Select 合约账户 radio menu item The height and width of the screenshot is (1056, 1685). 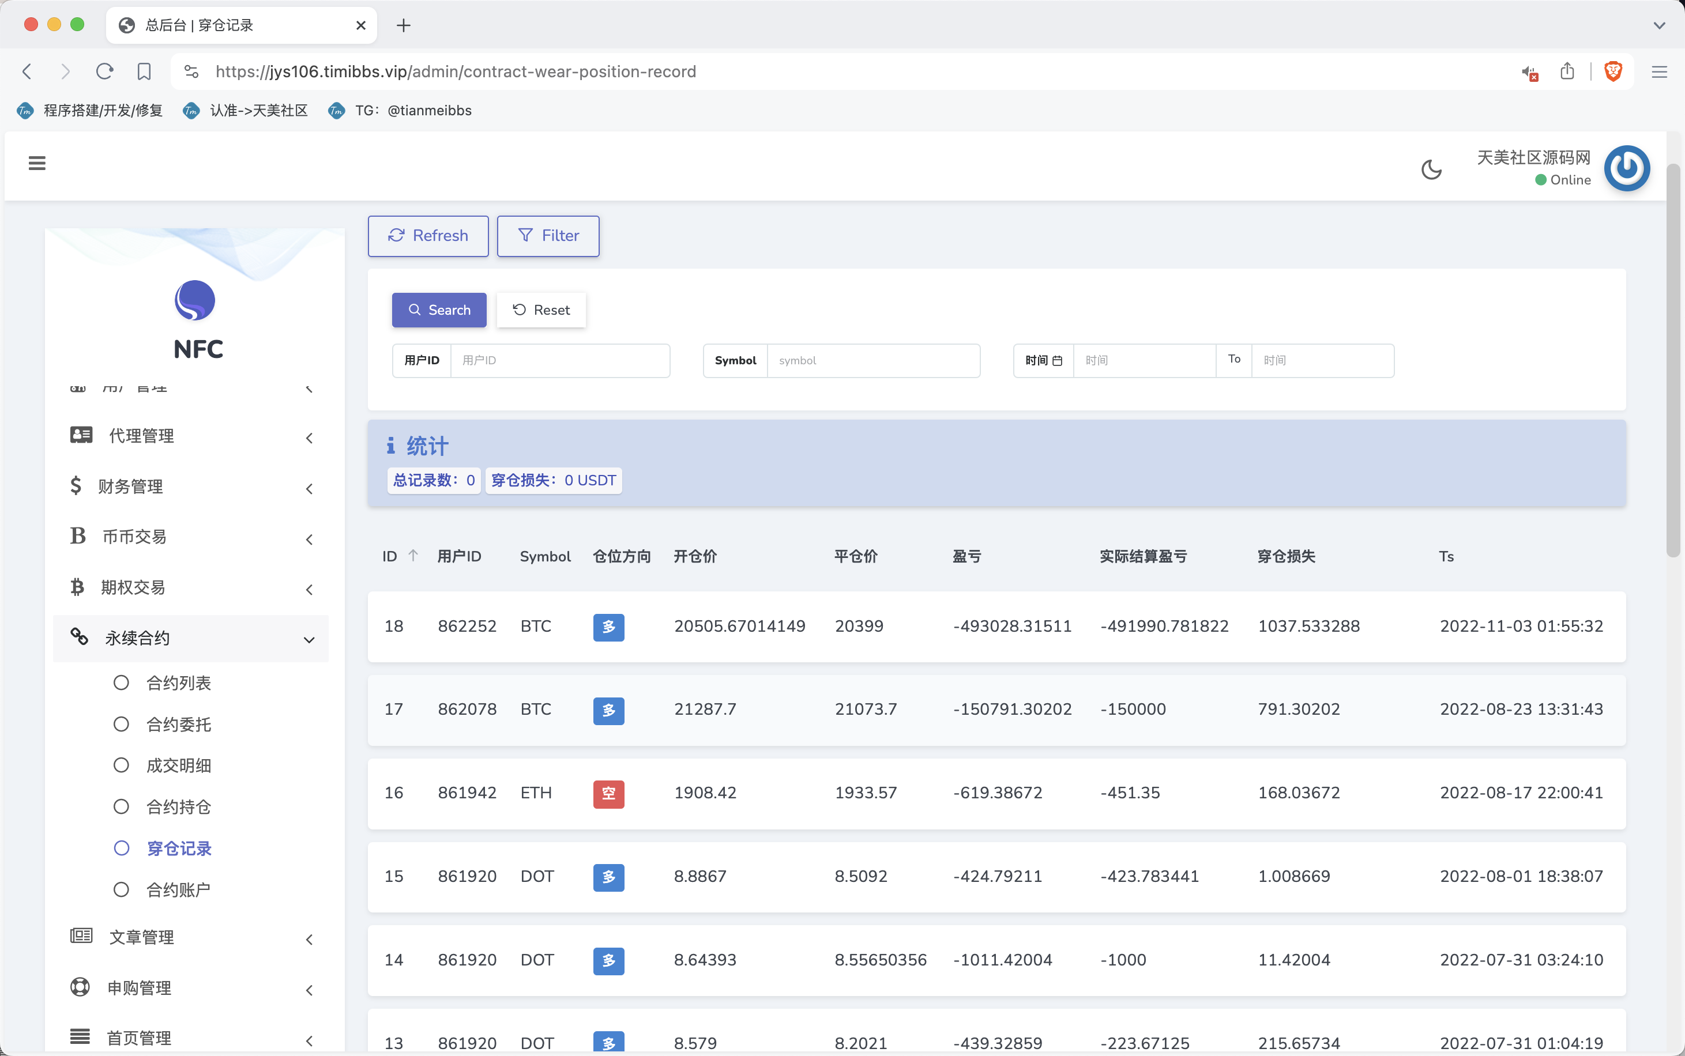point(178,889)
